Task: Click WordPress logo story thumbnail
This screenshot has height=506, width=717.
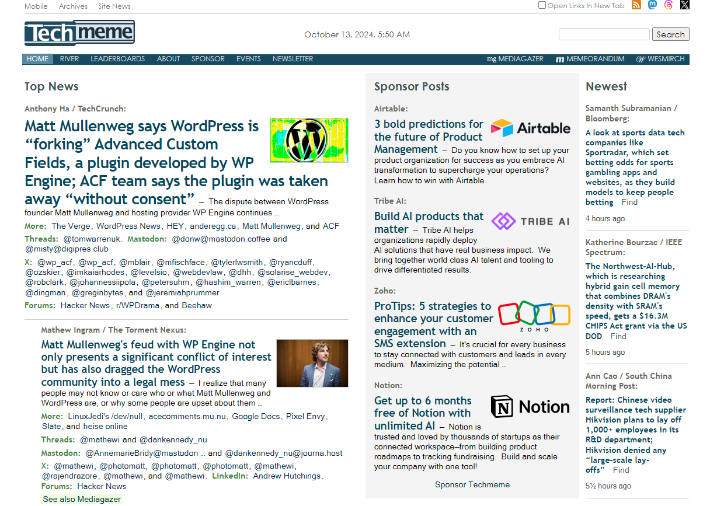Action: tap(309, 140)
